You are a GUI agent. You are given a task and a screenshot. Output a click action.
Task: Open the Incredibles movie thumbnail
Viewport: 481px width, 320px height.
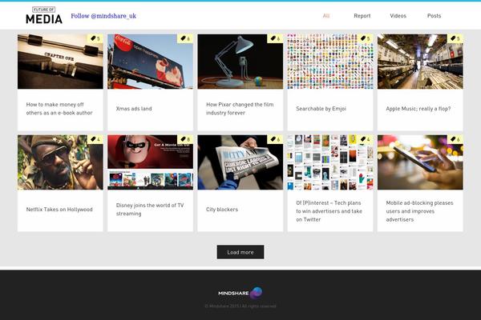click(x=151, y=162)
